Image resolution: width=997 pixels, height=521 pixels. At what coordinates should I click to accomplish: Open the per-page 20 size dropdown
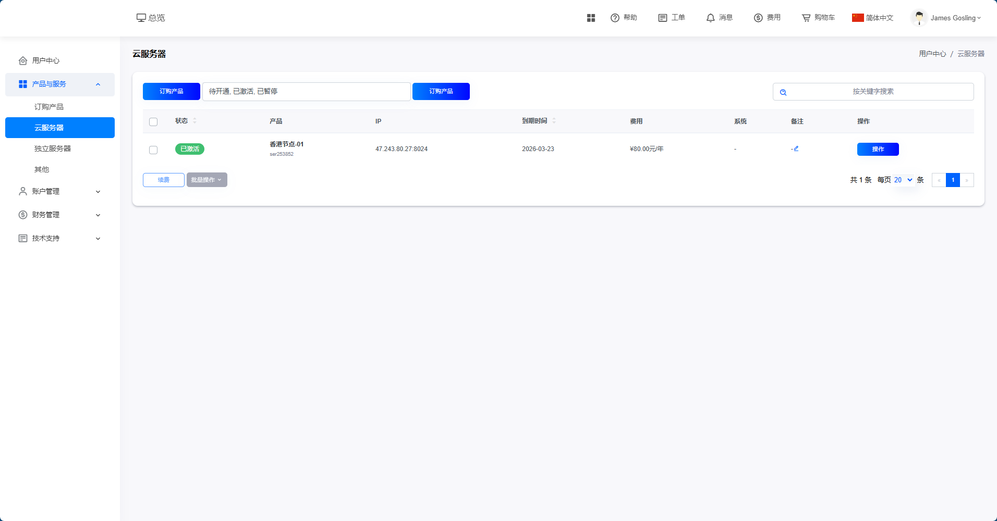coord(903,180)
